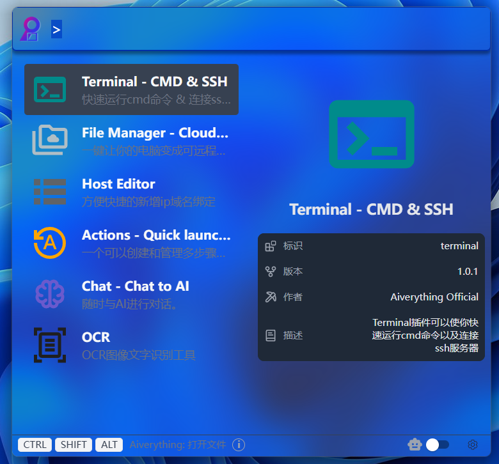The width and height of the screenshot is (499, 464).
Task: Click subtitle '随时与AI进行对话。'
Action: (x=129, y=304)
